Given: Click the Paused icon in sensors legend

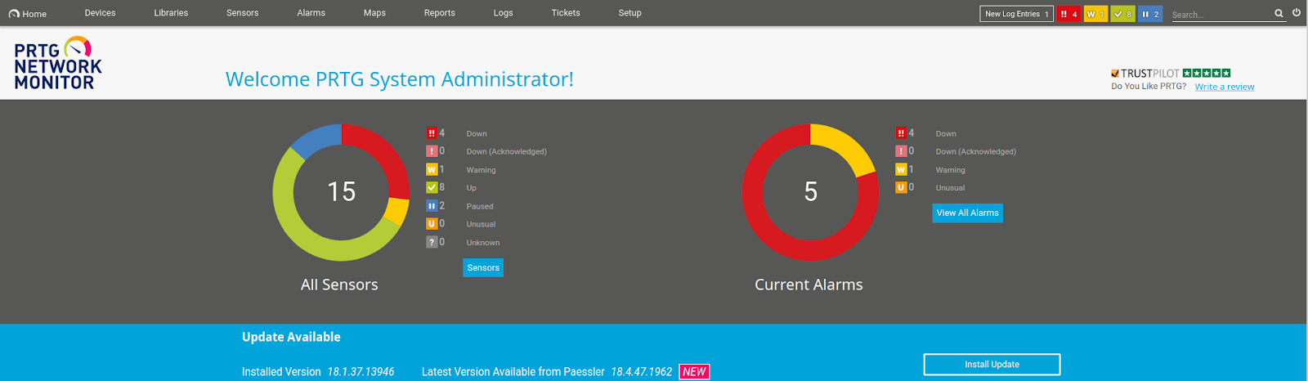Looking at the screenshot, I should [x=431, y=206].
